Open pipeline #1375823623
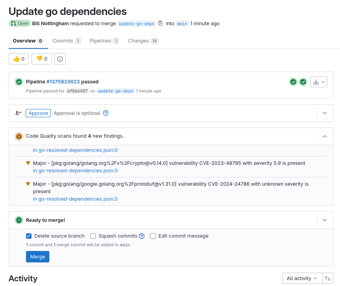 (62, 81)
